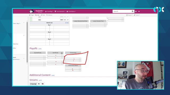Click the Lower Bracket Semifinal header

pos(80,21)
